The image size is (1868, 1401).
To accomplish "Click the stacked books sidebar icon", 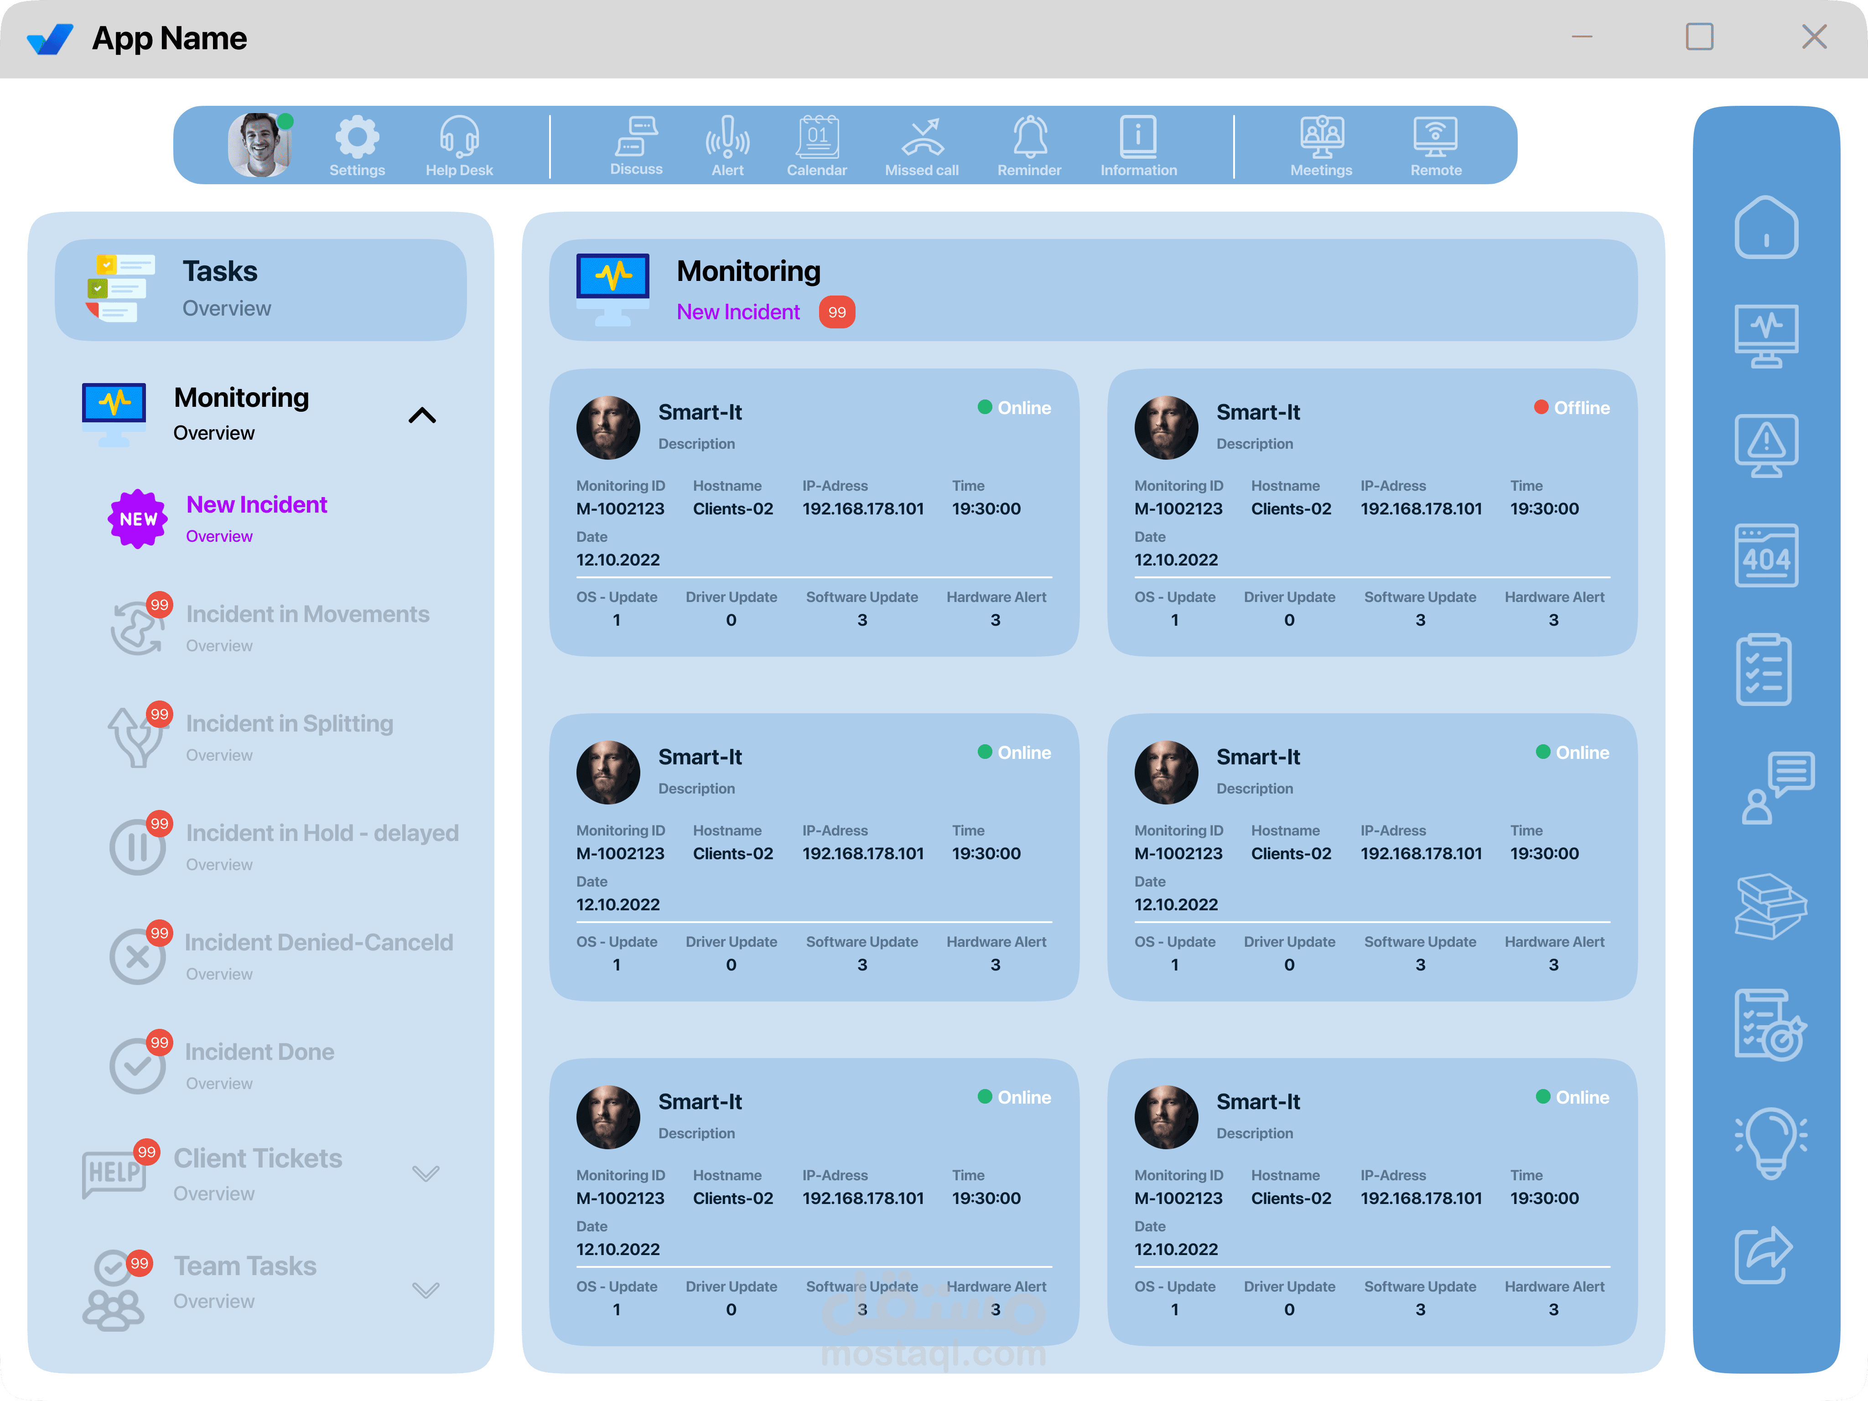I will coord(1770,906).
